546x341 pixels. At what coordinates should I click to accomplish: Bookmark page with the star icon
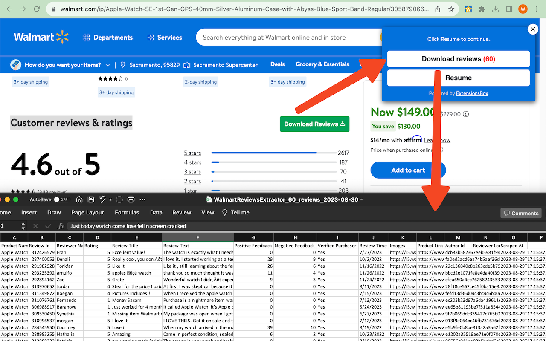(451, 9)
